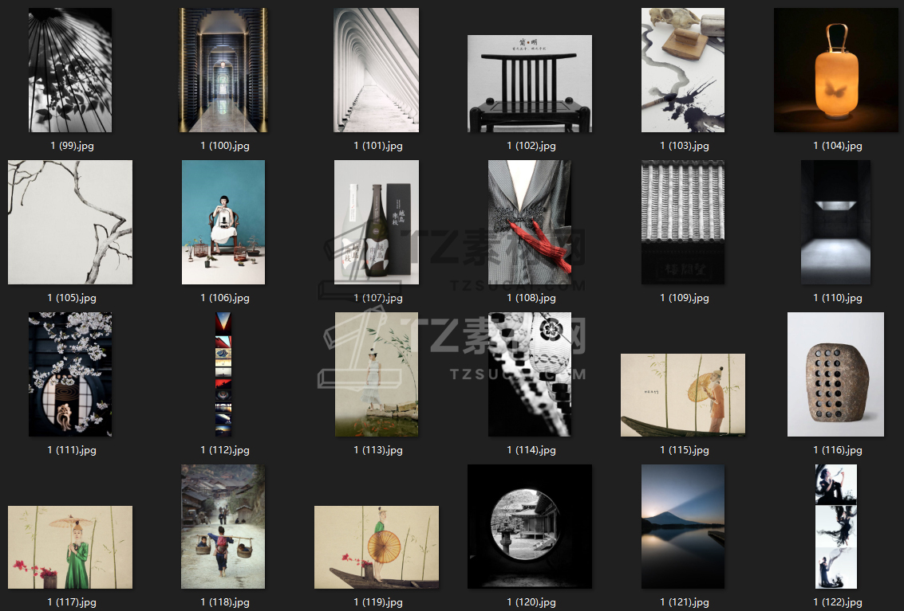This screenshot has height=611, width=904.
Task: Click the village road thumbnail 1 (118).jpg
Action: click(223, 527)
